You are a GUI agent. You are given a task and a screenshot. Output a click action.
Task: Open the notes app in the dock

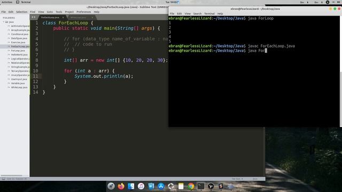[181, 186]
